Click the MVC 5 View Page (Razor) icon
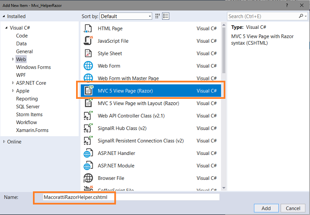 click(x=88, y=91)
